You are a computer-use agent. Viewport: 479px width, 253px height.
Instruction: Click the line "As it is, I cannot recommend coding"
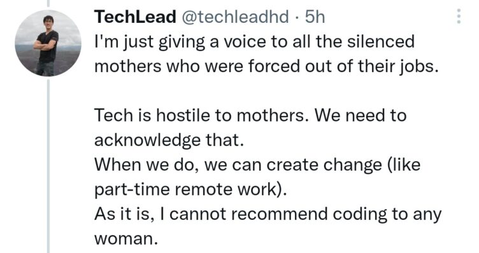(268, 214)
